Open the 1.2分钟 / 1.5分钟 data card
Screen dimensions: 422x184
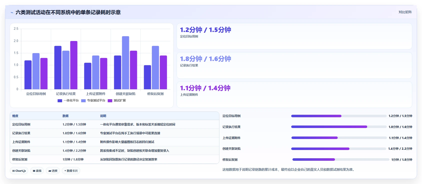point(294,36)
